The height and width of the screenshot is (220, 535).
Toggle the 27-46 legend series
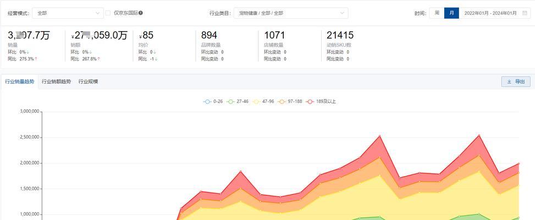pos(238,101)
